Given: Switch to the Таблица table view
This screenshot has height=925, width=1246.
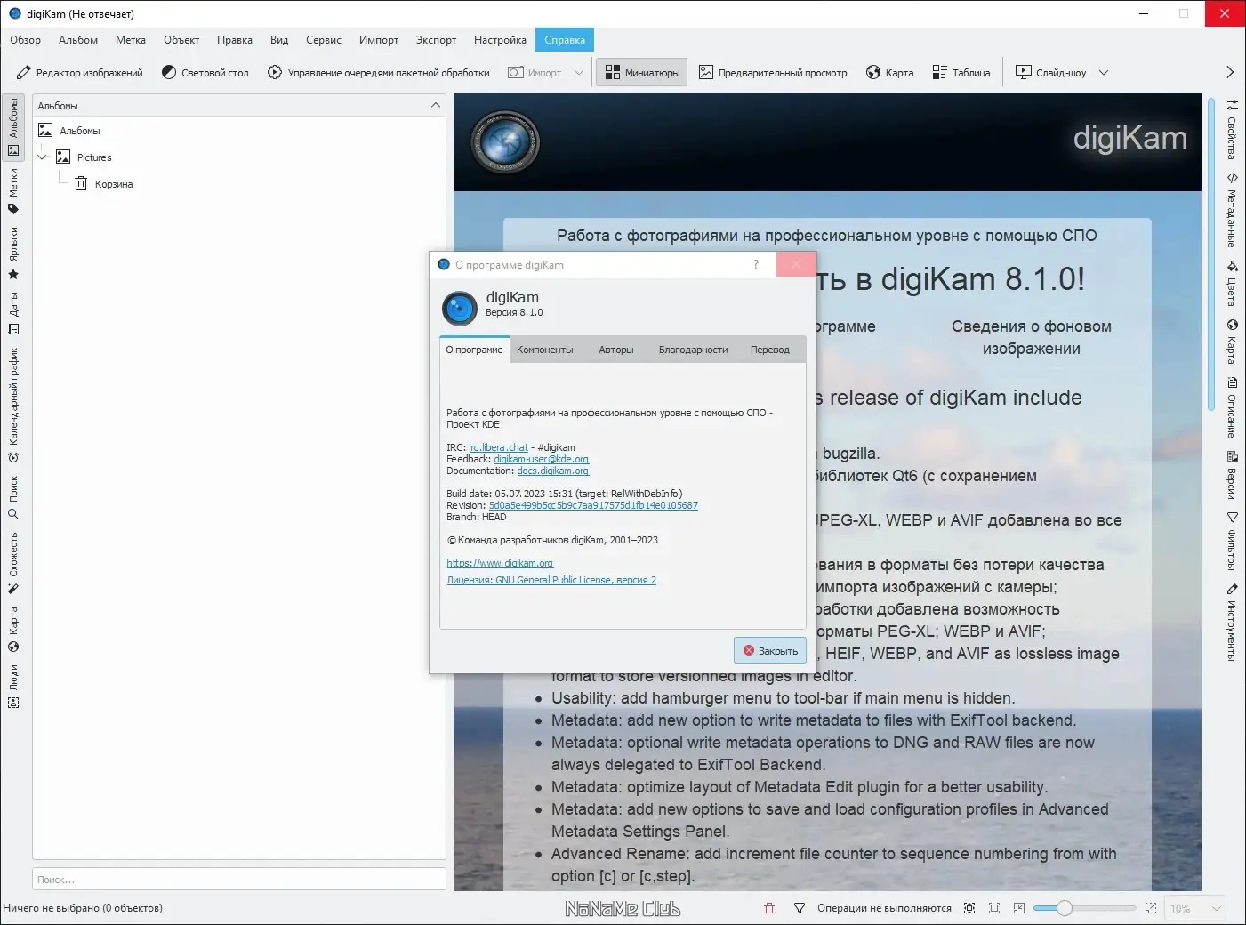Looking at the screenshot, I should [x=961, y=73].
